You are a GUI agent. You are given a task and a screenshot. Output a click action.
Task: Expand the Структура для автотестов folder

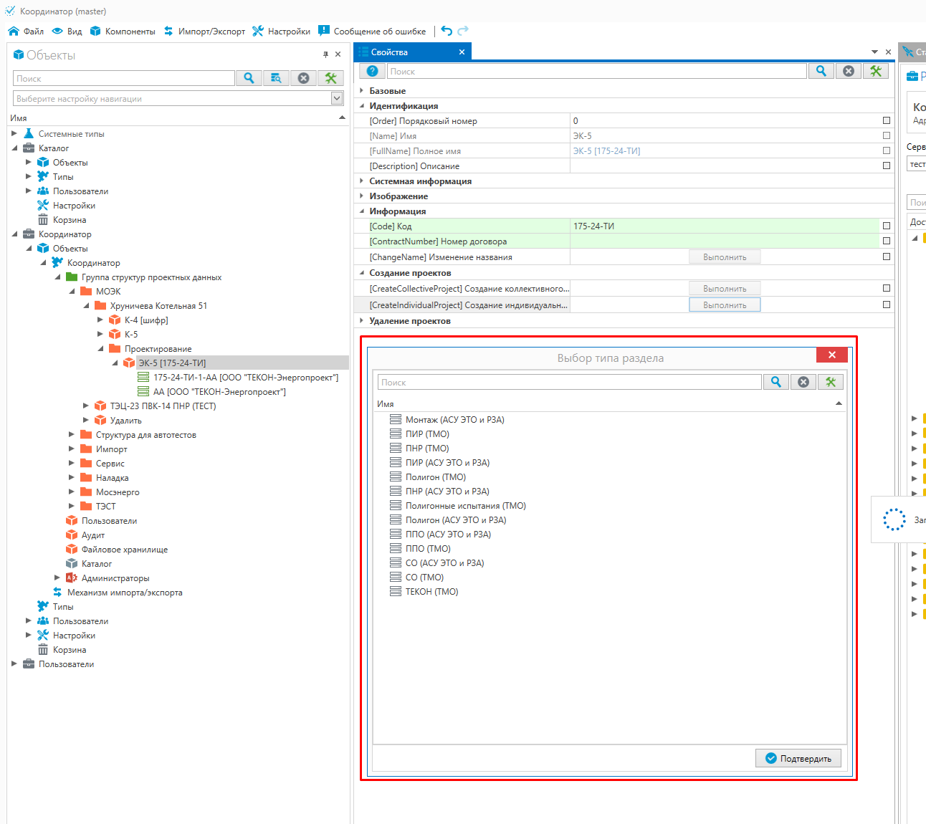pos(72,435)
